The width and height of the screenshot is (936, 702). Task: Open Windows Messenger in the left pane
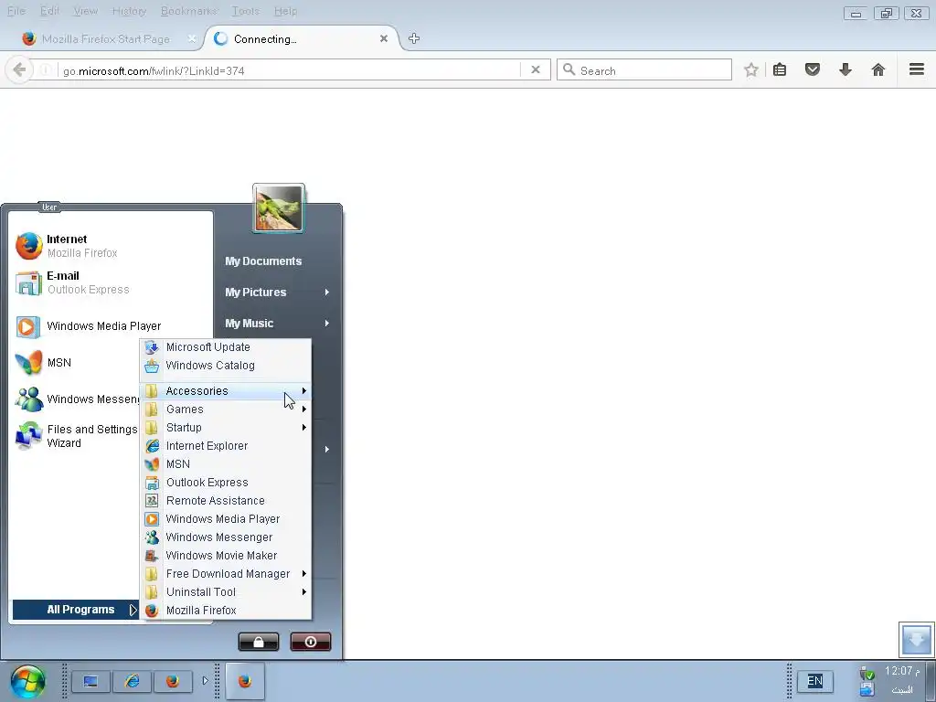coord(75,399)
